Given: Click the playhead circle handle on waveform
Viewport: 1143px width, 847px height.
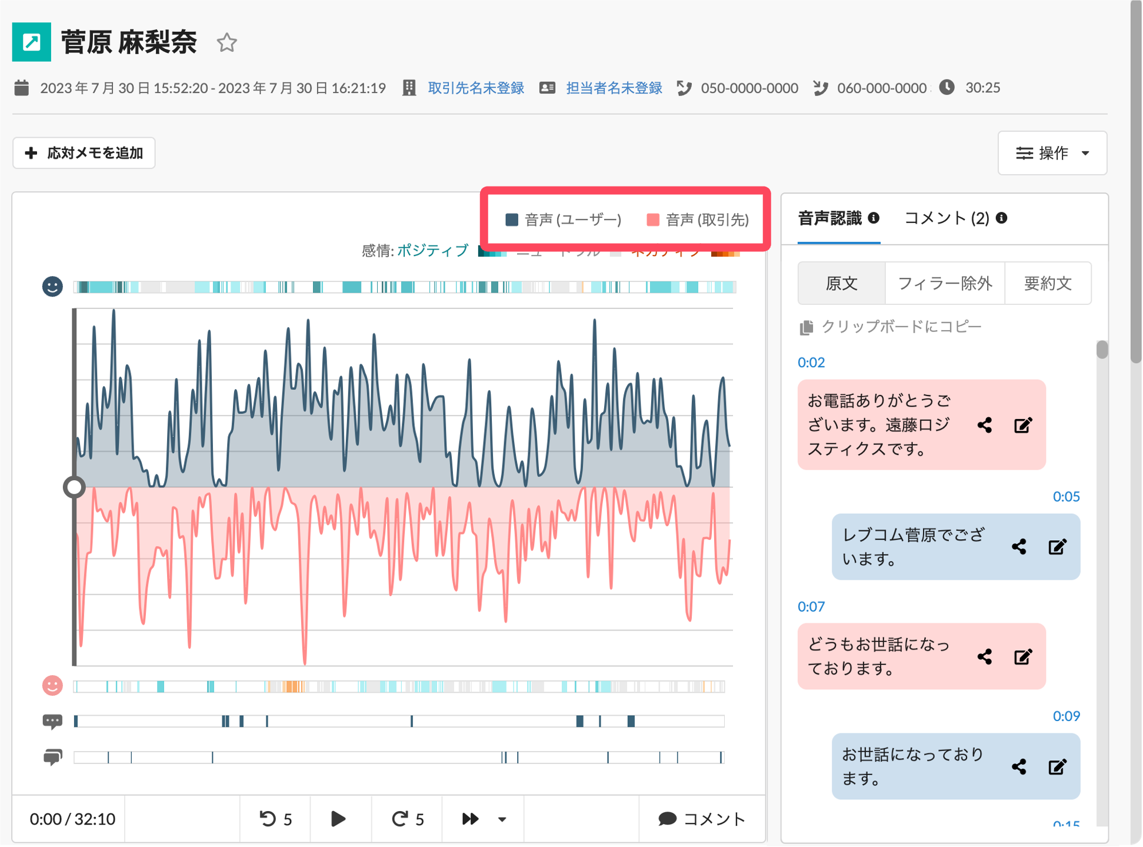Looking at the screenshot, I should pos(74,487).
